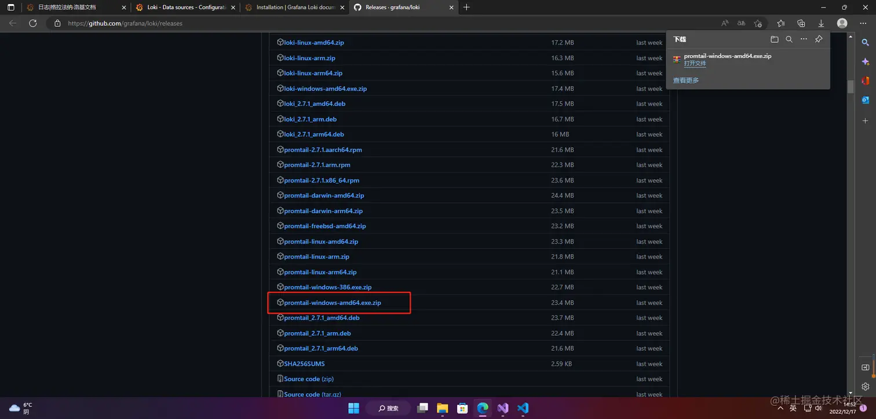The height and width of the screenshot is (419, 876).
Task: Download loki-linux-amd64.zip
Action: 314,43
